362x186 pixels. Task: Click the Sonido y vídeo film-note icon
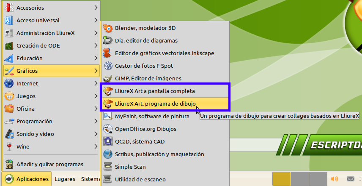[x=9, y=134]
